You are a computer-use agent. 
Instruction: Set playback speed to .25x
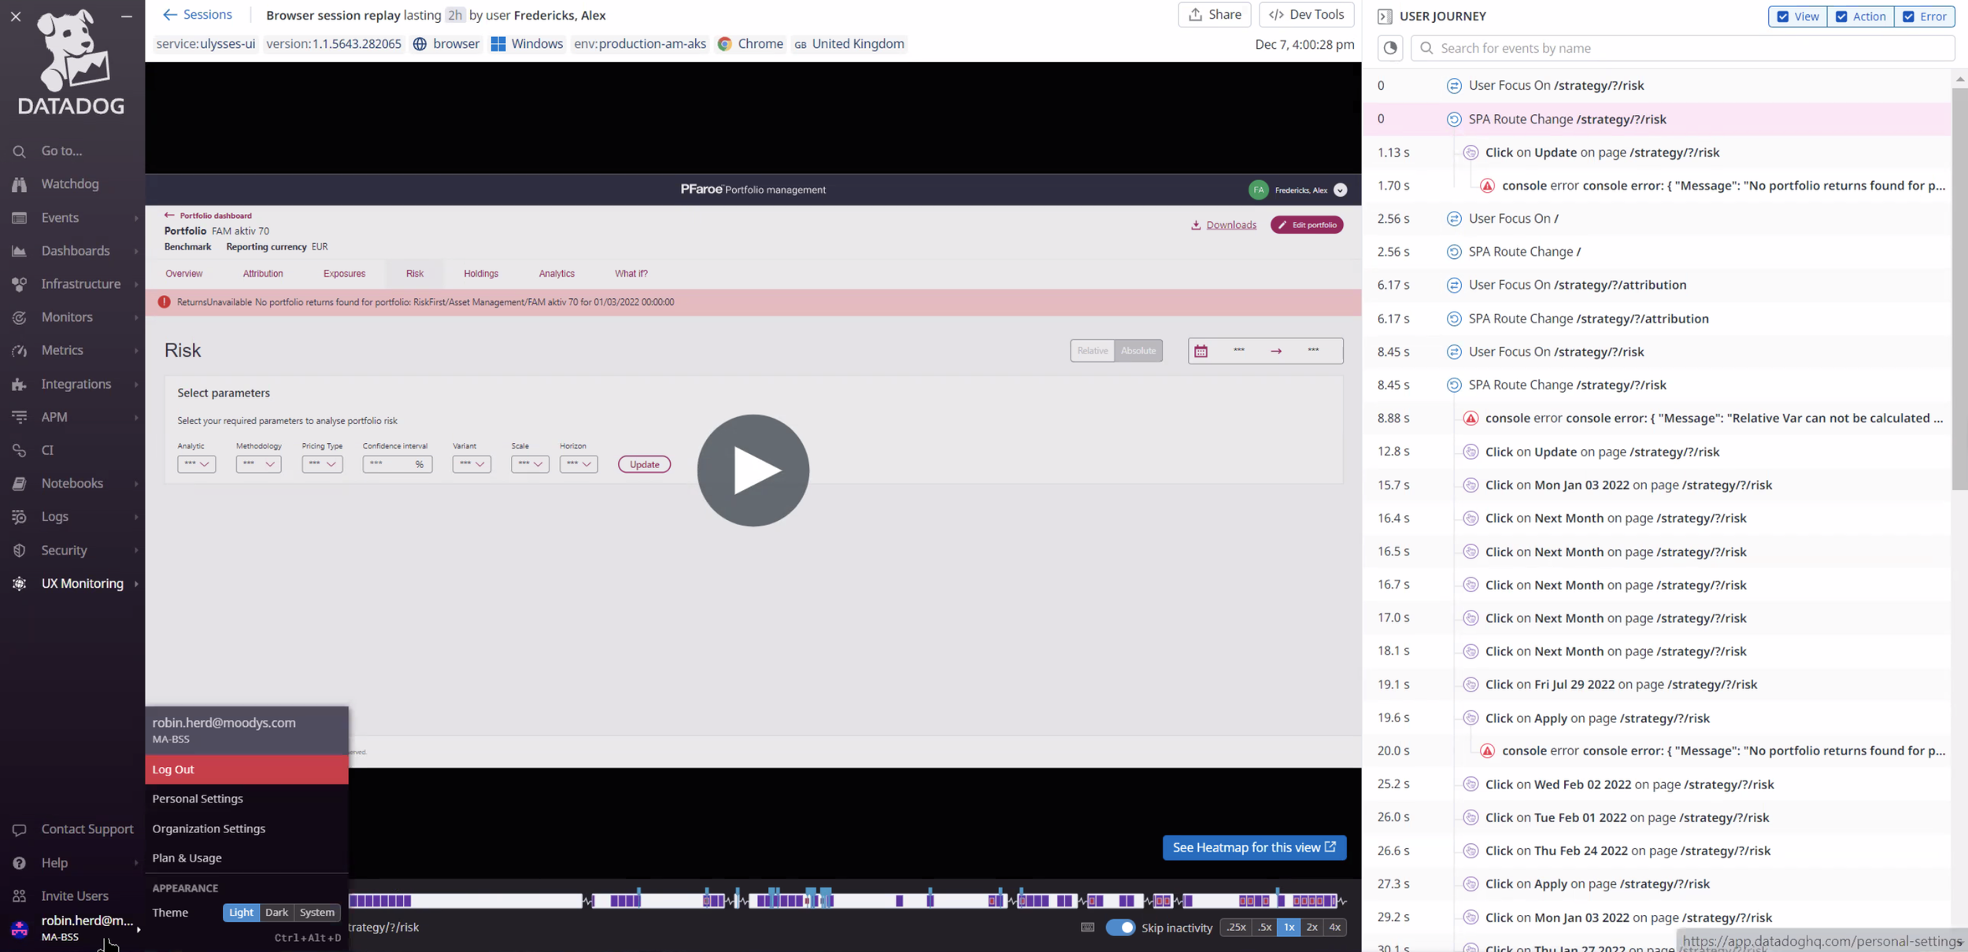click(x=1237, y=928)
